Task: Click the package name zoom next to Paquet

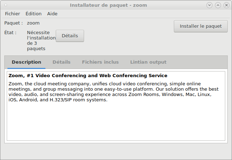Action: coord(33,23)
